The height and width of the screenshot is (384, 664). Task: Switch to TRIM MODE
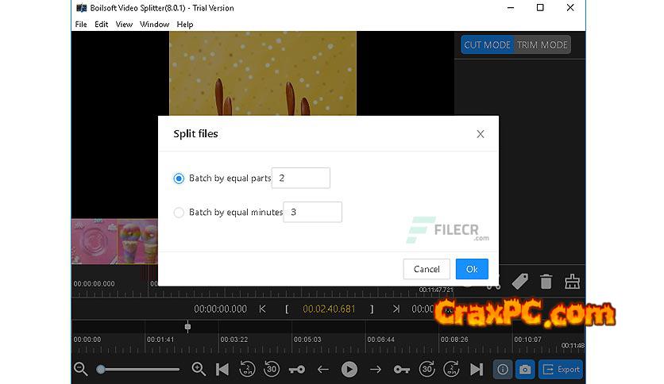tap(542, 45)
